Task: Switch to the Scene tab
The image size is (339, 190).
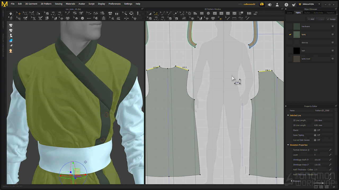Action: [289, 13]
